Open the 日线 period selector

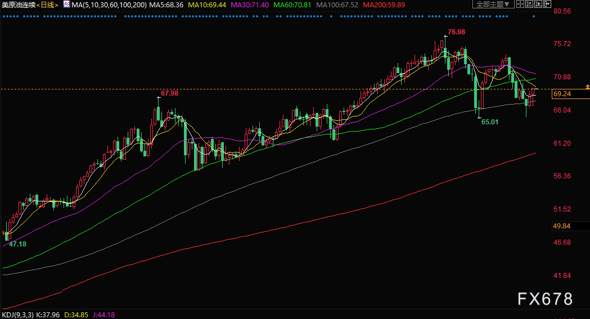[47, 5]
